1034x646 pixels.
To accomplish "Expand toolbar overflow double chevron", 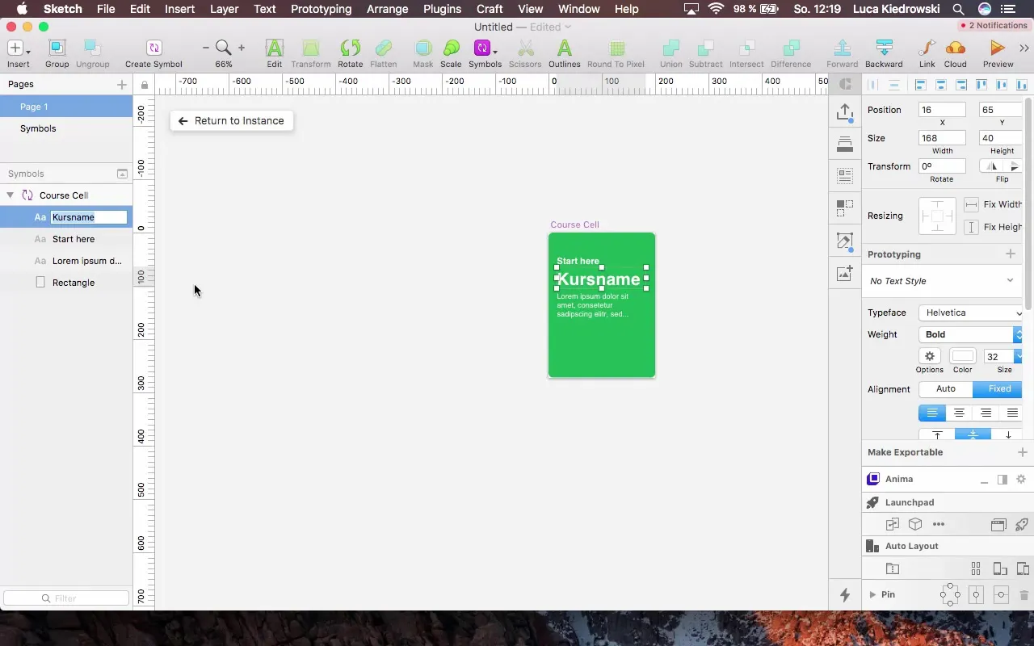I will click(x=1024, y=48).
